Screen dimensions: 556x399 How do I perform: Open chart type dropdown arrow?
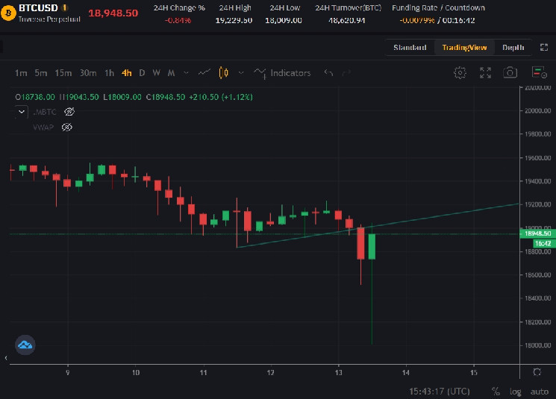241,73
